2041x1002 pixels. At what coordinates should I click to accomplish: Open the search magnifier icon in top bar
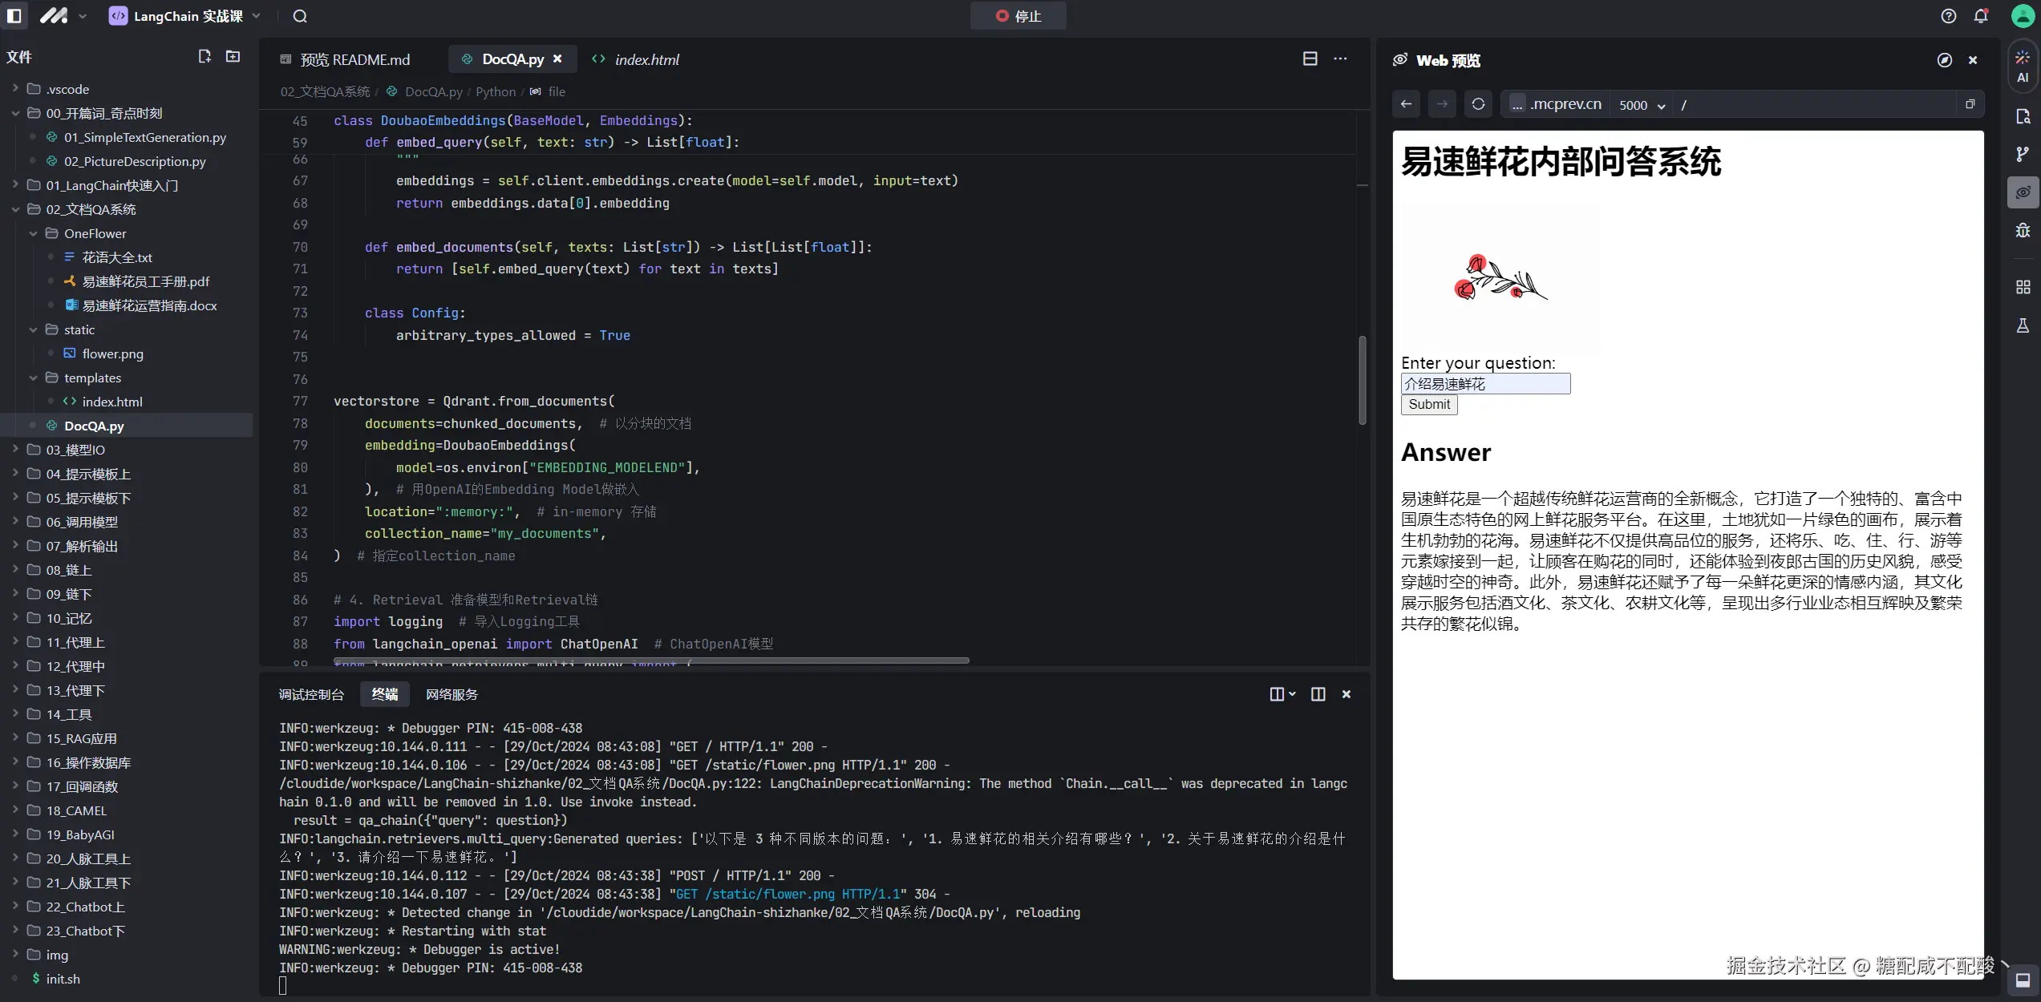(300, 16)
